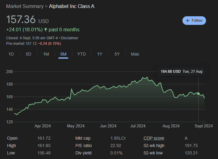This screenshot has height=159, width=218.
Task: Click the +24.01 (18.01%) change text
Action: tap(25, 30)
